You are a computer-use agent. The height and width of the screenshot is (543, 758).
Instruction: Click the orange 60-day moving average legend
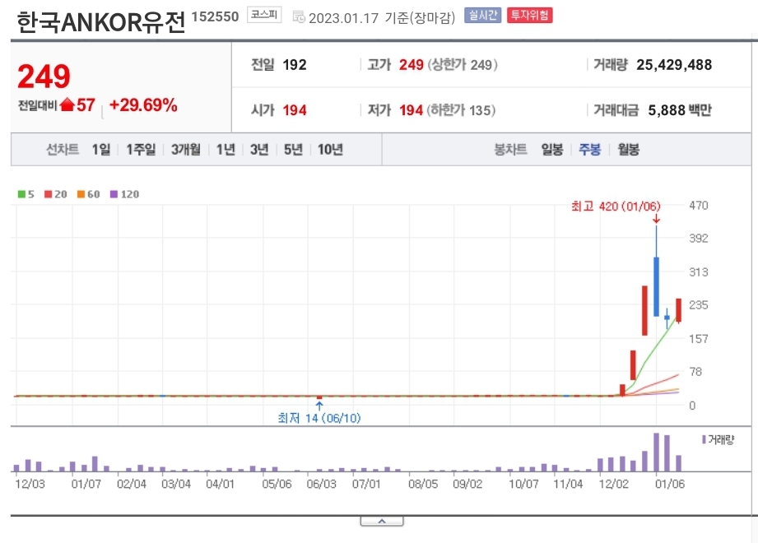(x=88, y=194)
